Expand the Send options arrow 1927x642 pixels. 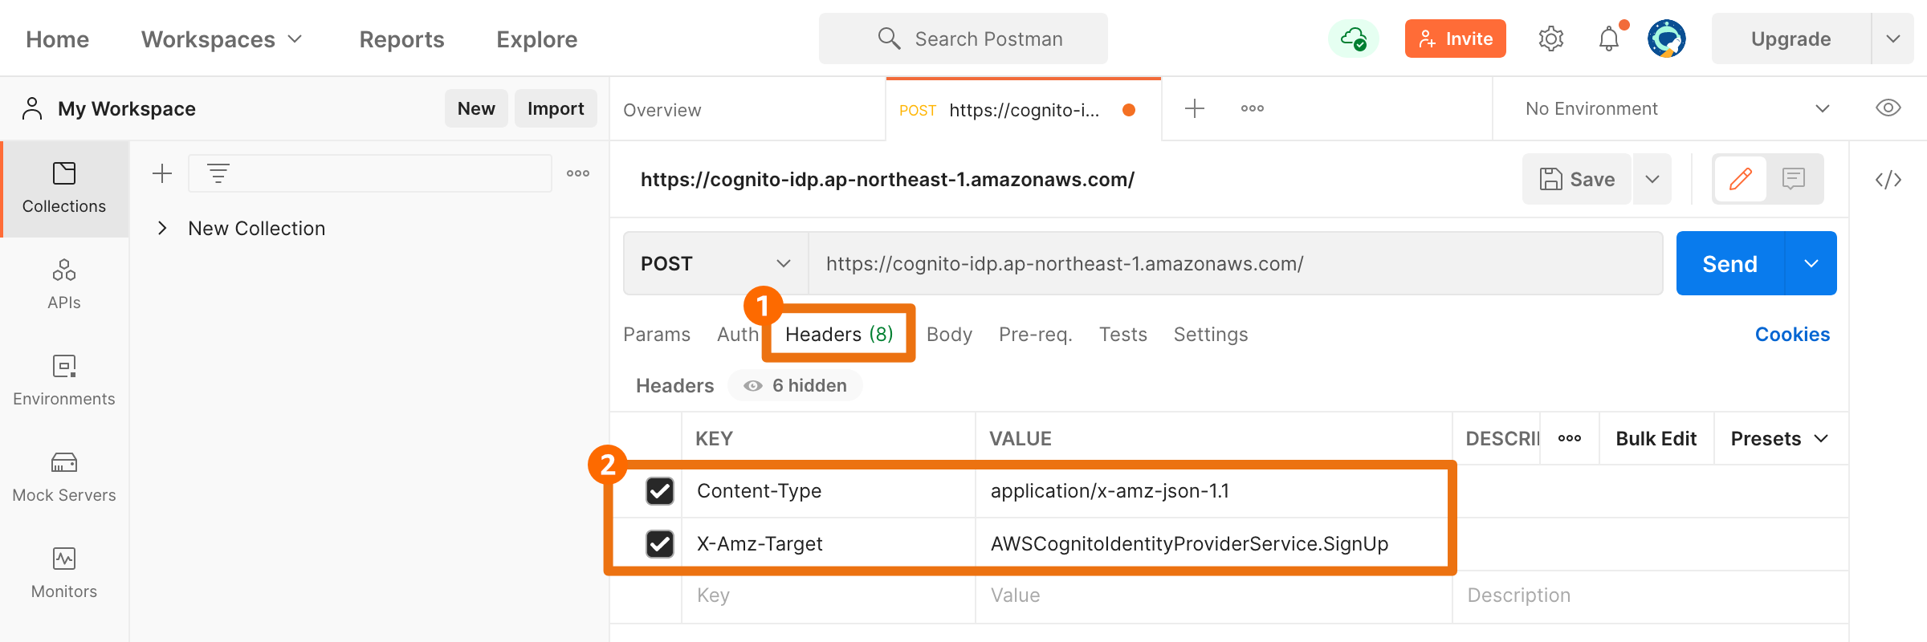click(1811, 263)
